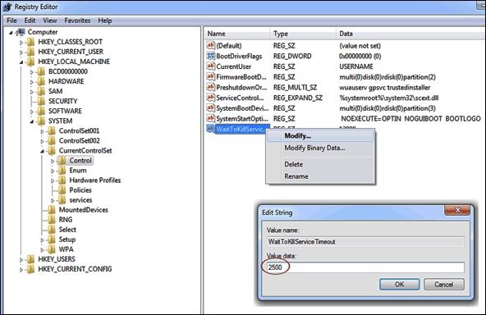Click the USERNAME data cell

pos(356,66)
